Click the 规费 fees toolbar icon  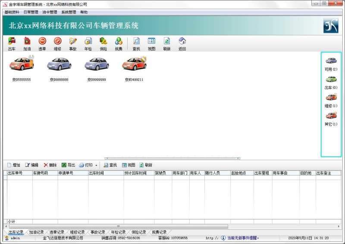(x=119, y=44)
